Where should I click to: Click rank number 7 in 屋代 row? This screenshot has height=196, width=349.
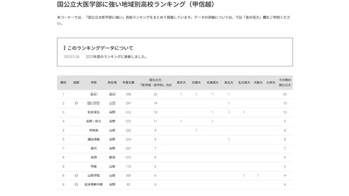coord(63,149)
